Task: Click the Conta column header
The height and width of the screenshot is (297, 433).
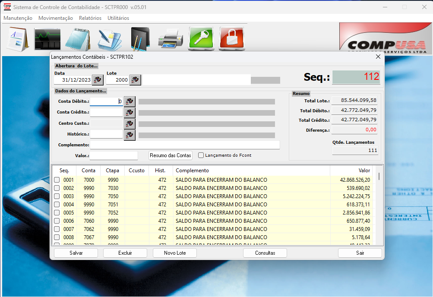Action: click(x=88, y=171)
